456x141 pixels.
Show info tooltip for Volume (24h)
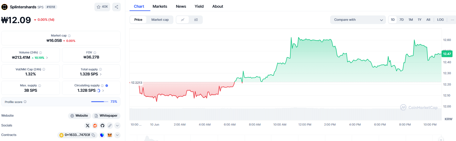(x=41, y=53)
